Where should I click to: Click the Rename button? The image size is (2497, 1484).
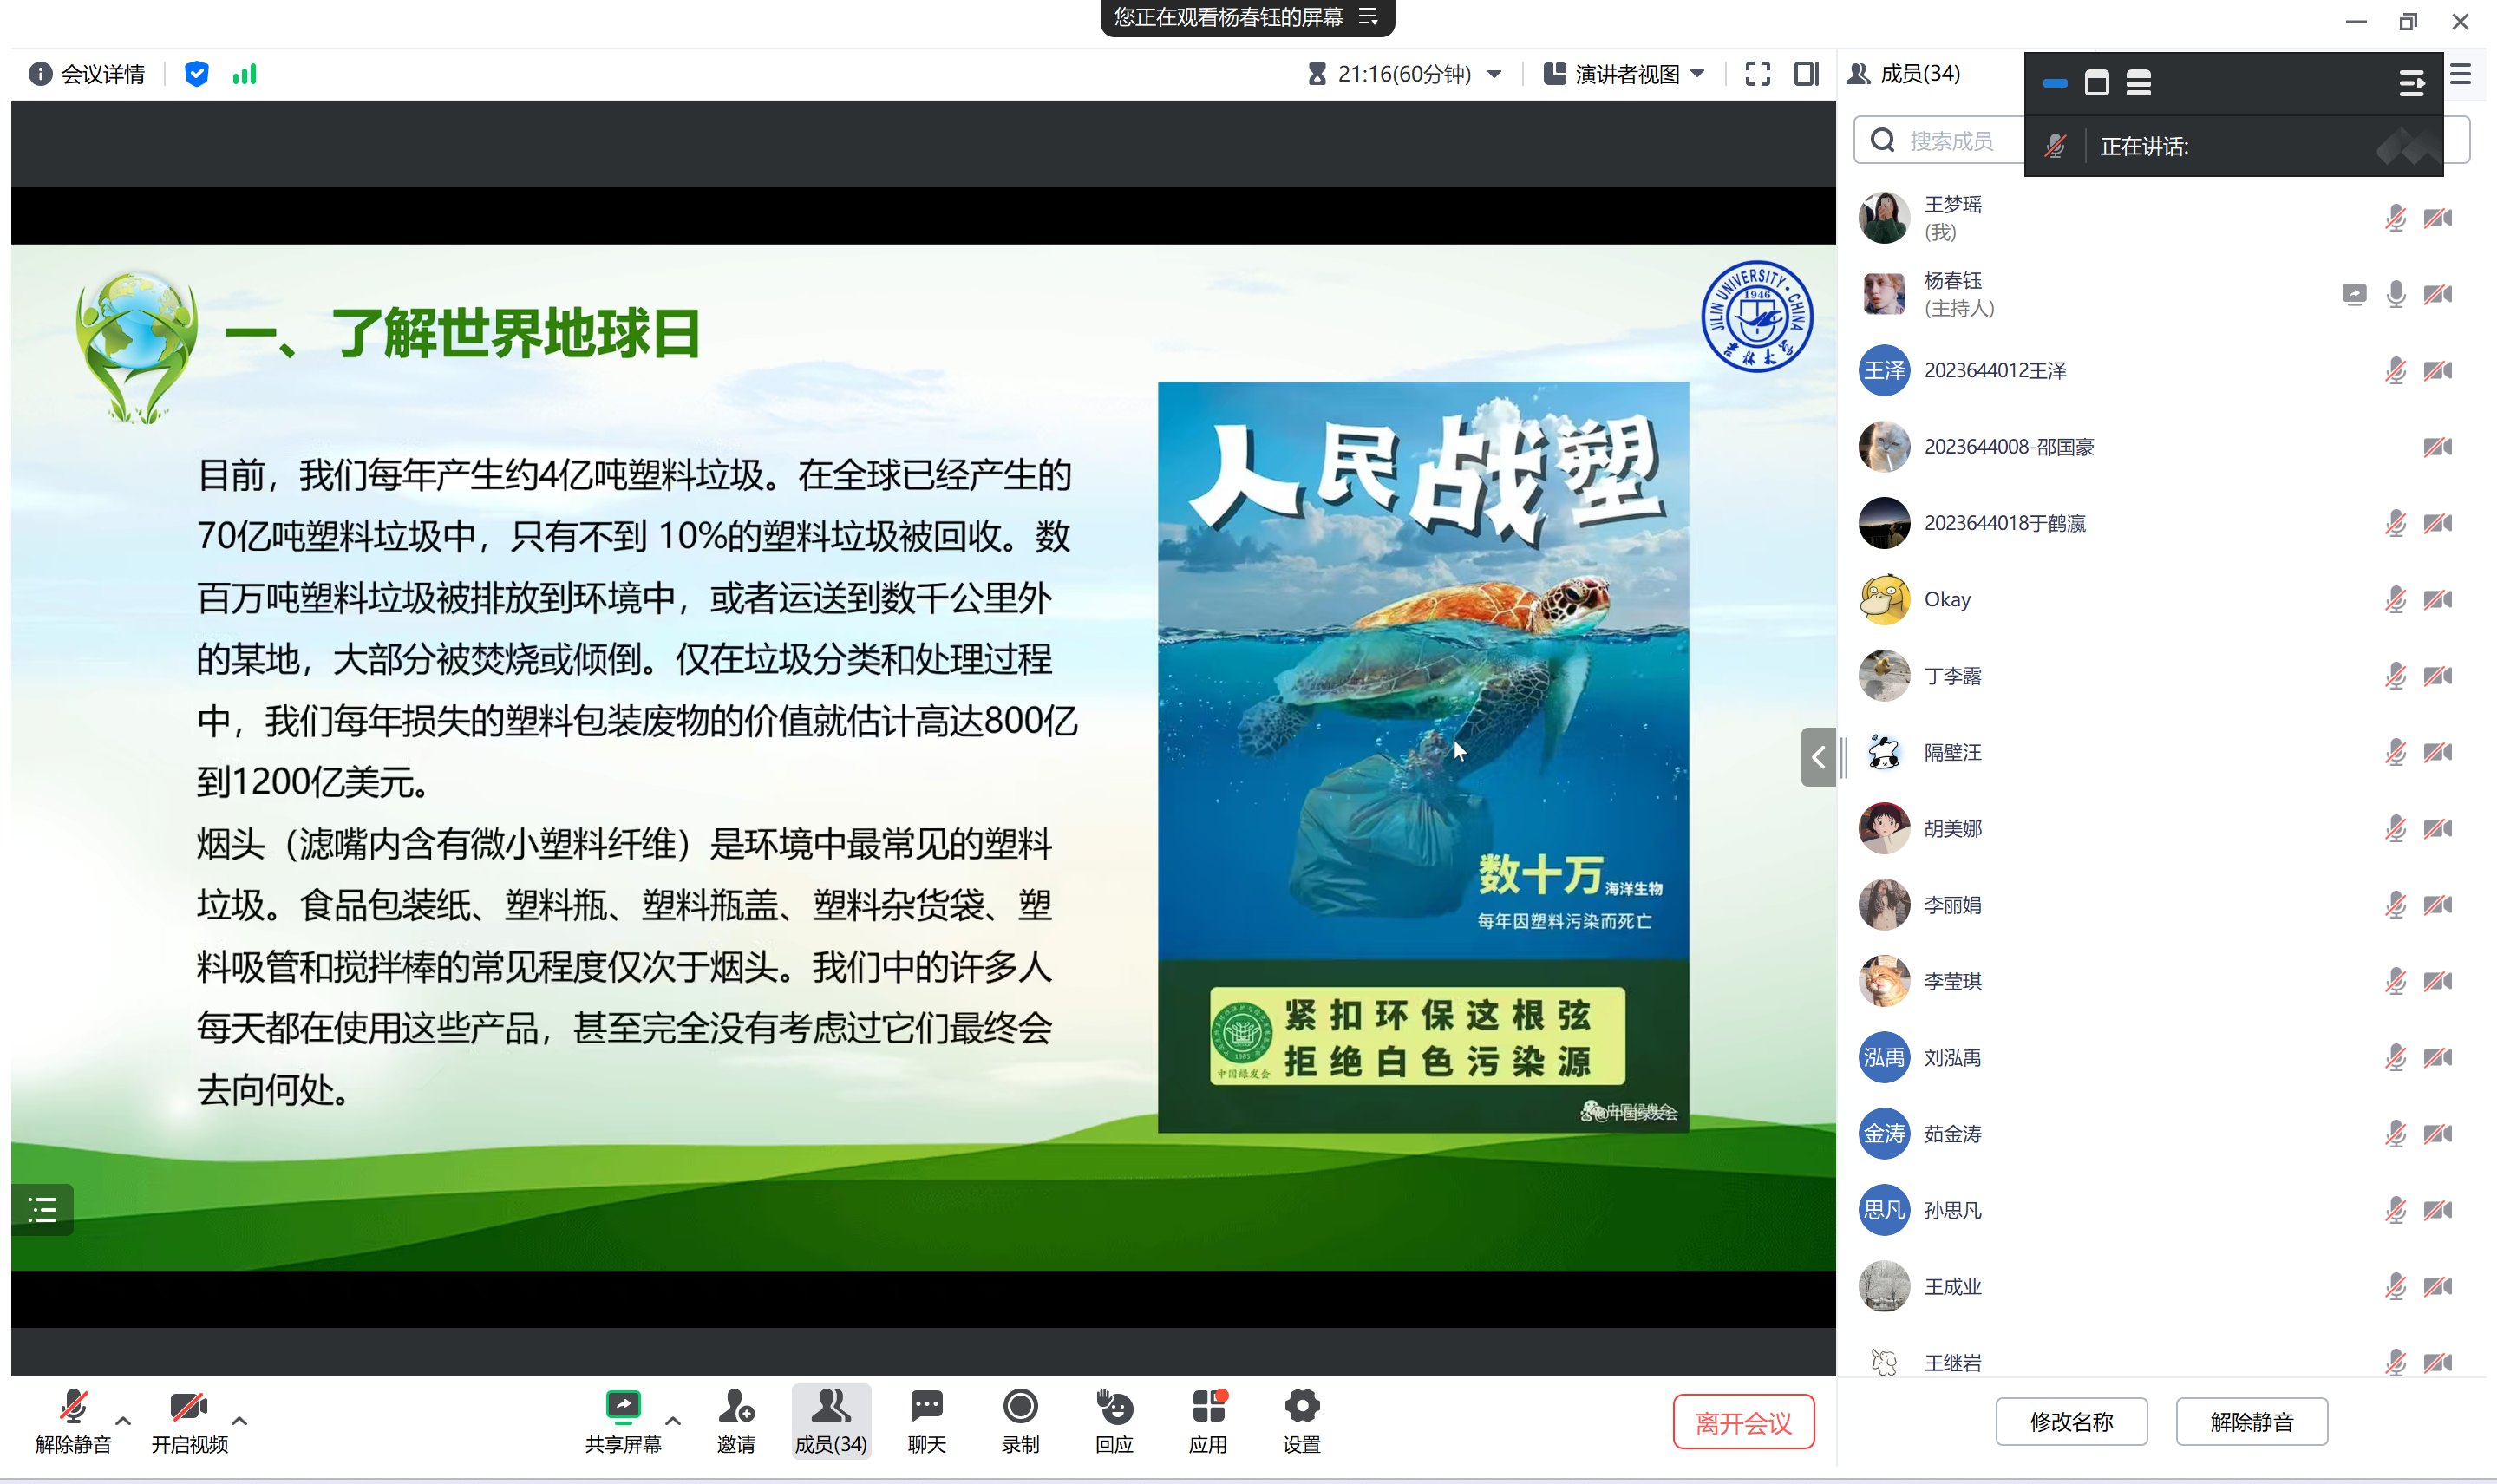click(x=2071, y=1422)
